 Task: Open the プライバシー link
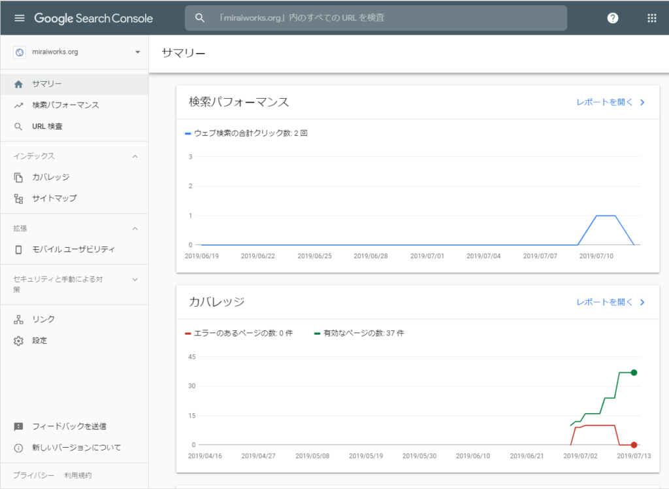[34, 475]
